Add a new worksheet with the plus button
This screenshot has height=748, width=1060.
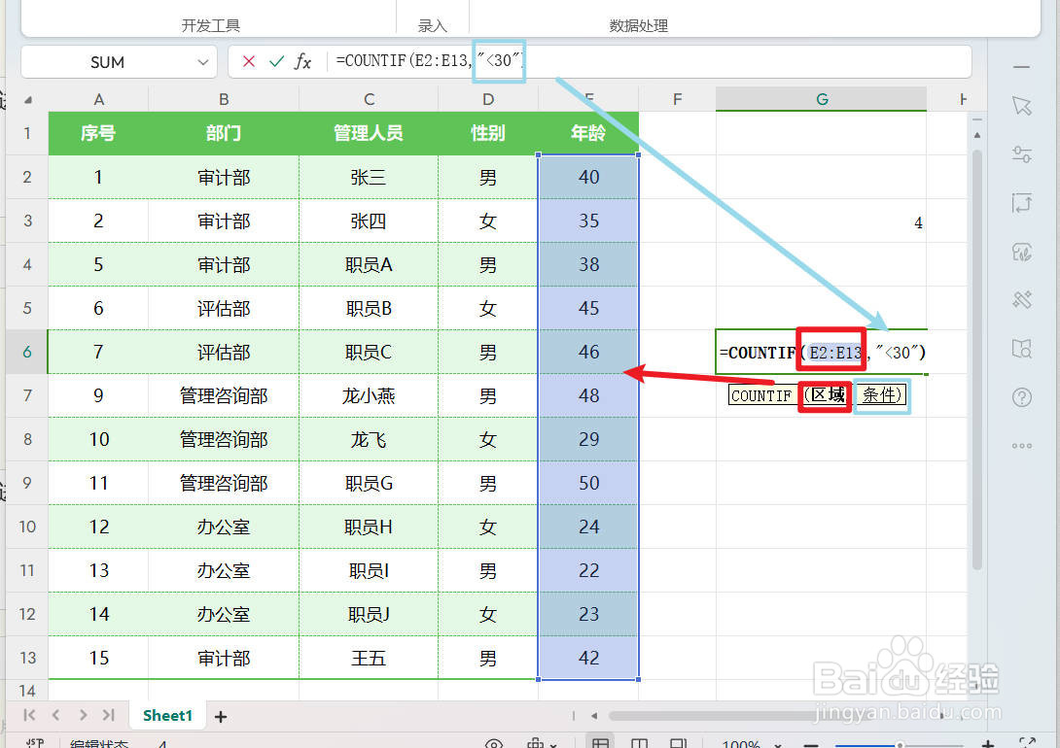(x=220, y=716)
